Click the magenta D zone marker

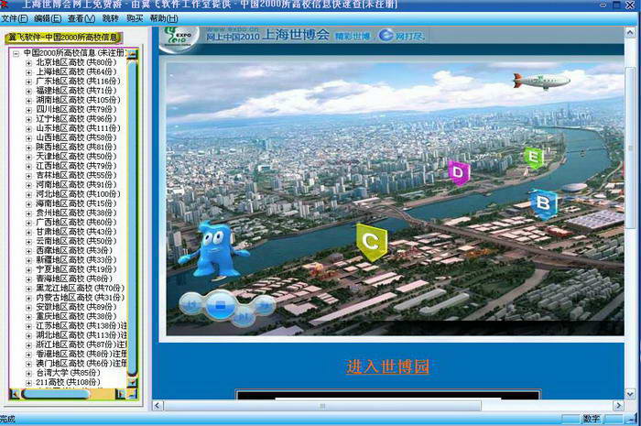click(459, 172)
